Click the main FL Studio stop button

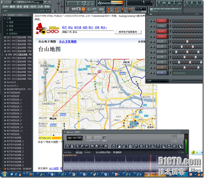[79, 9]
